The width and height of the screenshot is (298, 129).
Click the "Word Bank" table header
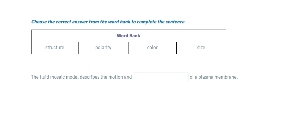tap(128, 36)
